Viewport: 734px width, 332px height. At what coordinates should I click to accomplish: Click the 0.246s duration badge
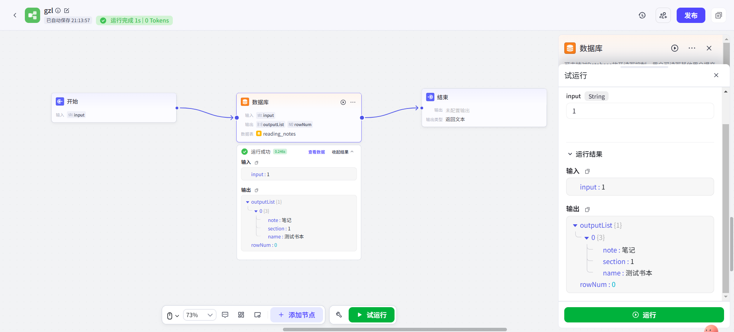[x=280, y=152]
